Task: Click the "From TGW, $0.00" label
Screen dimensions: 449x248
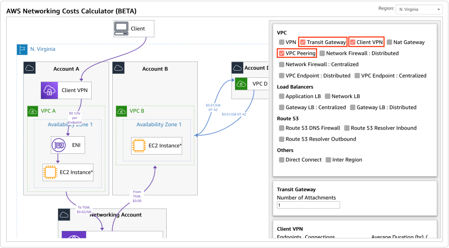Action: pos(137,196)
